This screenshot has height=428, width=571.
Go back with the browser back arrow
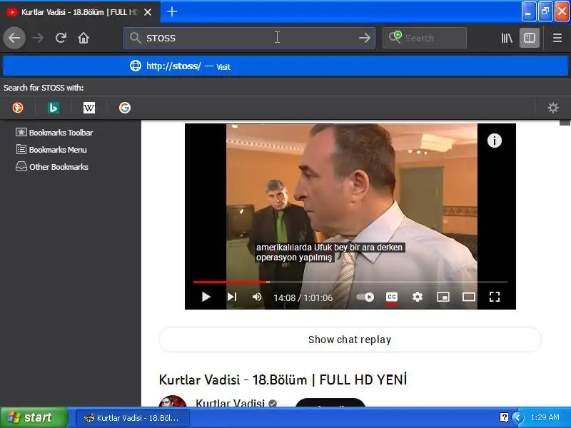[14, 38]
